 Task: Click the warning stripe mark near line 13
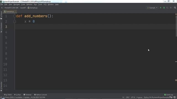(176, 80)
